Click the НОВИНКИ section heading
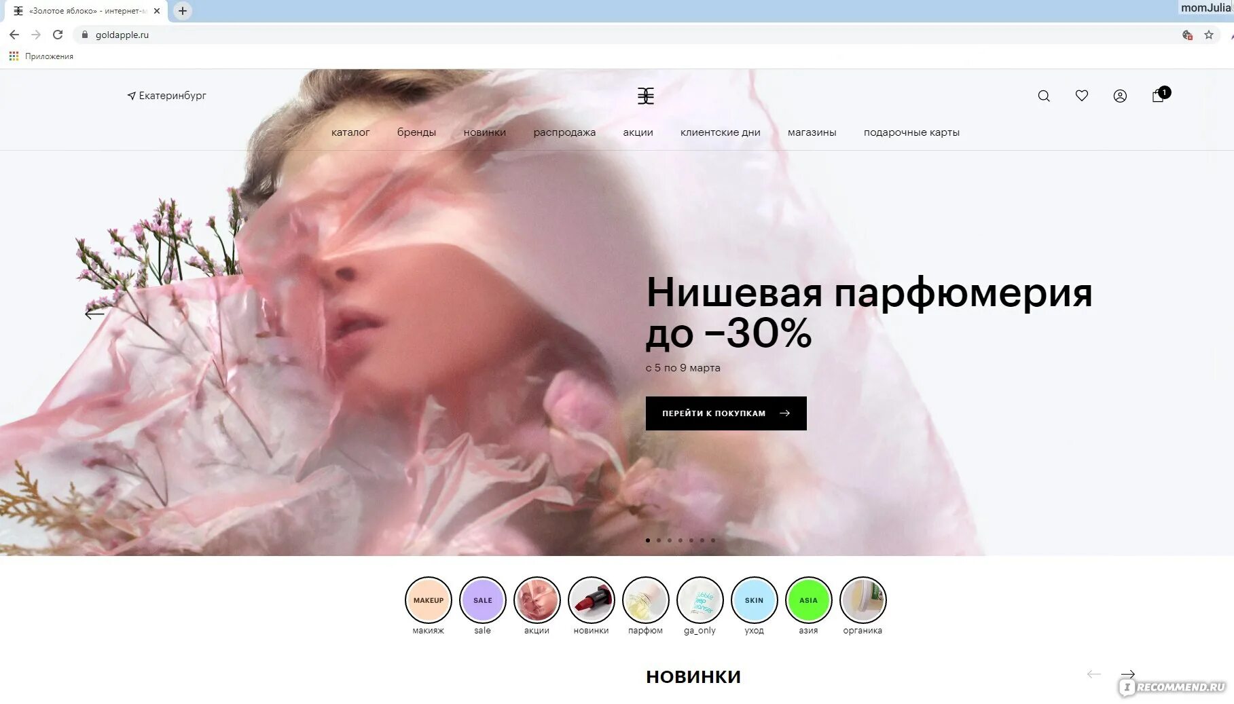Image resolution: width=1234 pixels, height=704 pixels. pyautogui.click(x=693, y=677)
